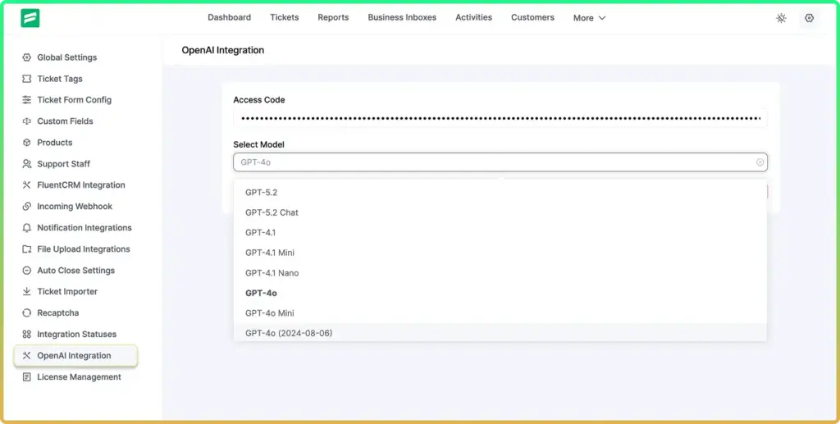
Task: Choose GPT-5.2 from the model list
Action: point(500,192)
